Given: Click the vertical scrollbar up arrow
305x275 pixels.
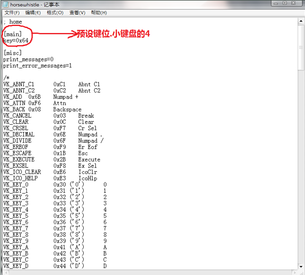Looking at the screenshot, I should pyautogui.click(x=301, y=21).
